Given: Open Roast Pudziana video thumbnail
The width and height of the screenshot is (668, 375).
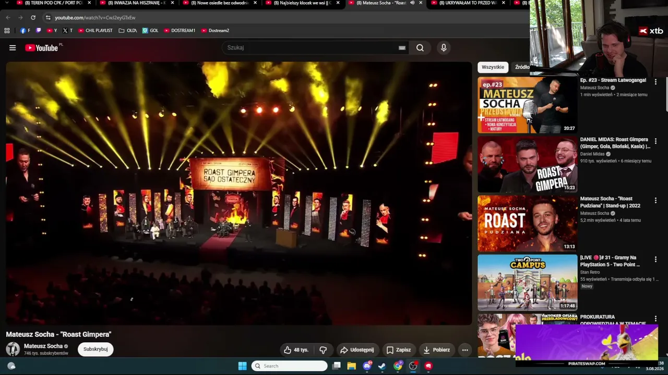Looking at the screenshot, I should click(527, 223).
